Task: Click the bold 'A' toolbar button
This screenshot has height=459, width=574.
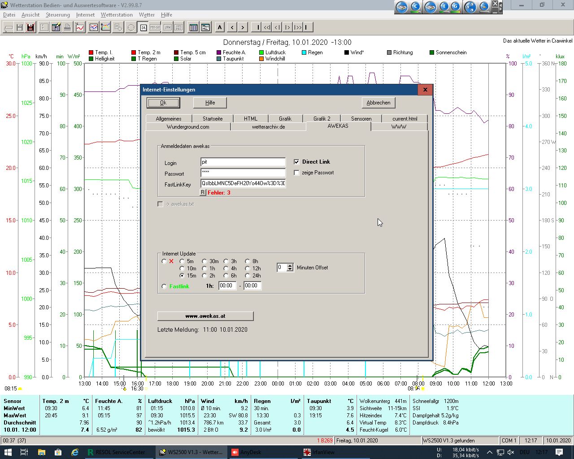Action: (x=220, y=28)
